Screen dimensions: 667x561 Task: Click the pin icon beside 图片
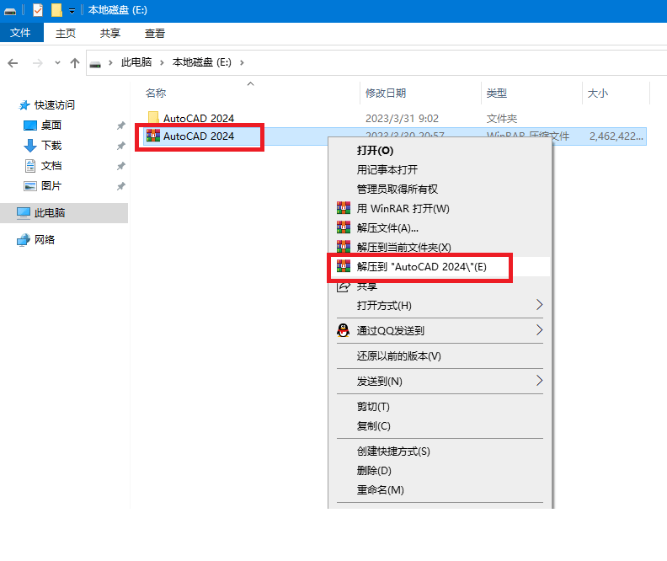click(120, 186)
